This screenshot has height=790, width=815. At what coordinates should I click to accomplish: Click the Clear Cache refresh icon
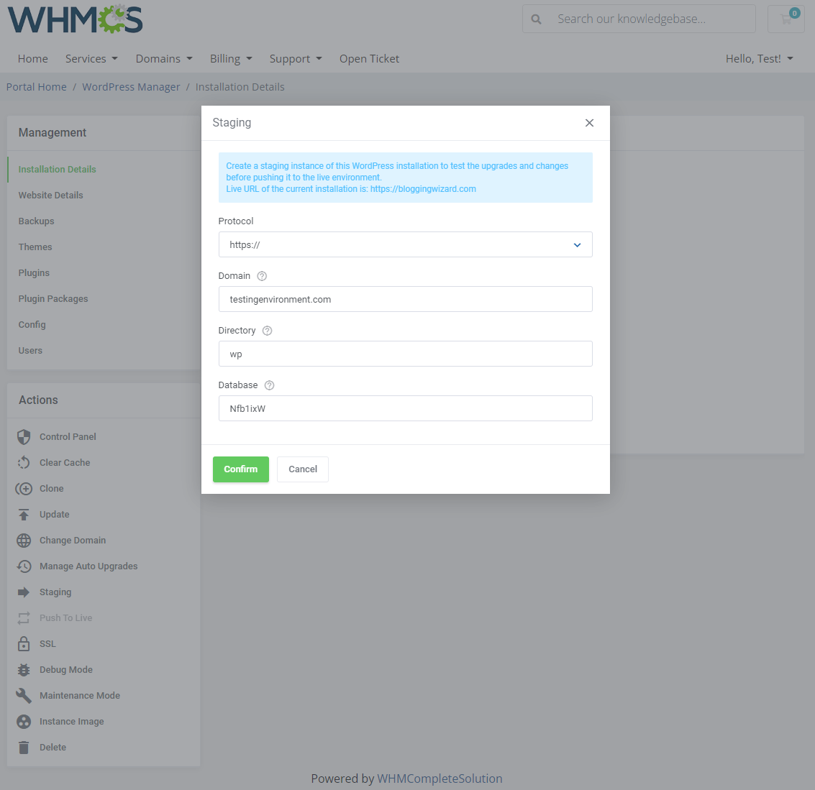pos(24,463)
